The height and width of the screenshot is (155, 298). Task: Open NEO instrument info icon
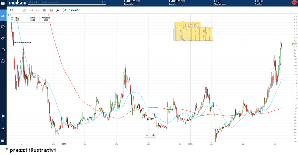click(x=12, y=18)
